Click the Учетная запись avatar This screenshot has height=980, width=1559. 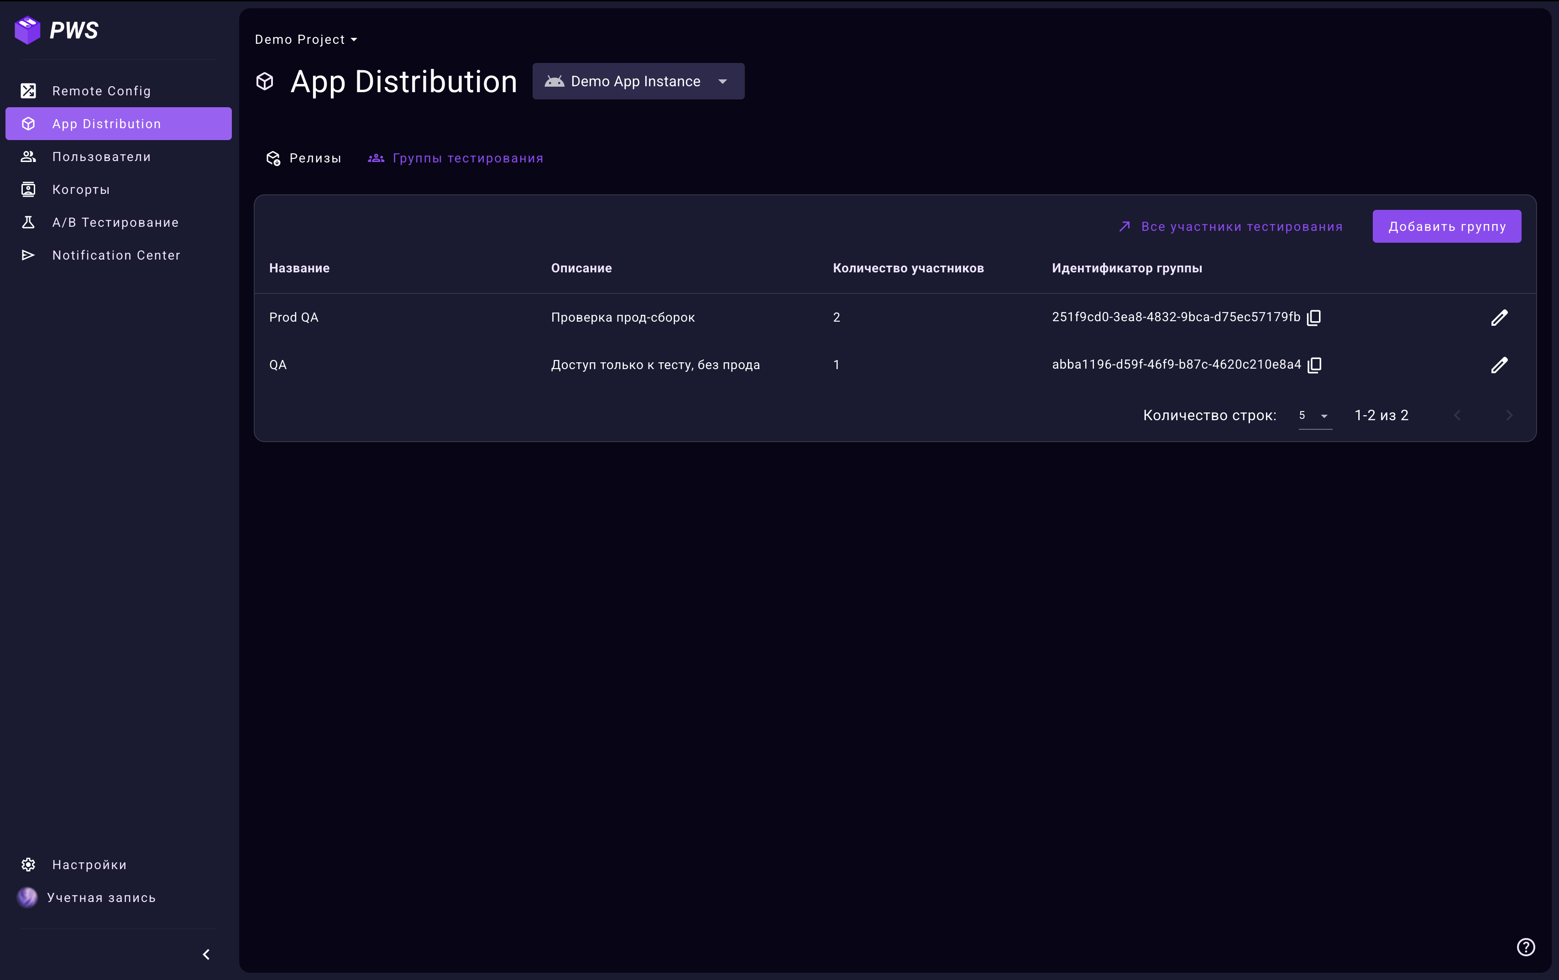(x=27, y=897)
